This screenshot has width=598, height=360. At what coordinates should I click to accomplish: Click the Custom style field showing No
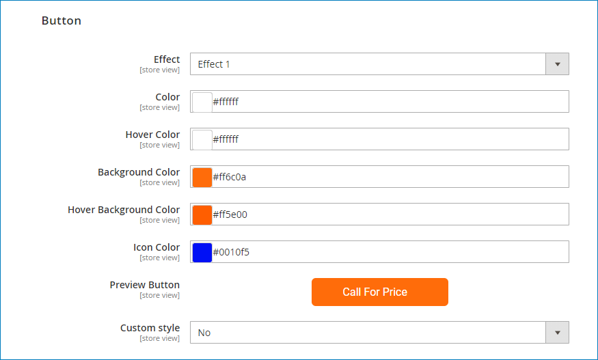point(379,333)
